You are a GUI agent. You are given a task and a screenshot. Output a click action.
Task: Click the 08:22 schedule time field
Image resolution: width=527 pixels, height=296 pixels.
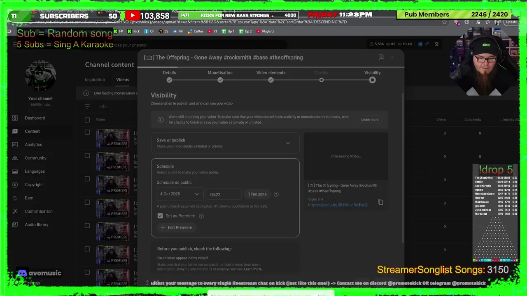coord(223,194)
